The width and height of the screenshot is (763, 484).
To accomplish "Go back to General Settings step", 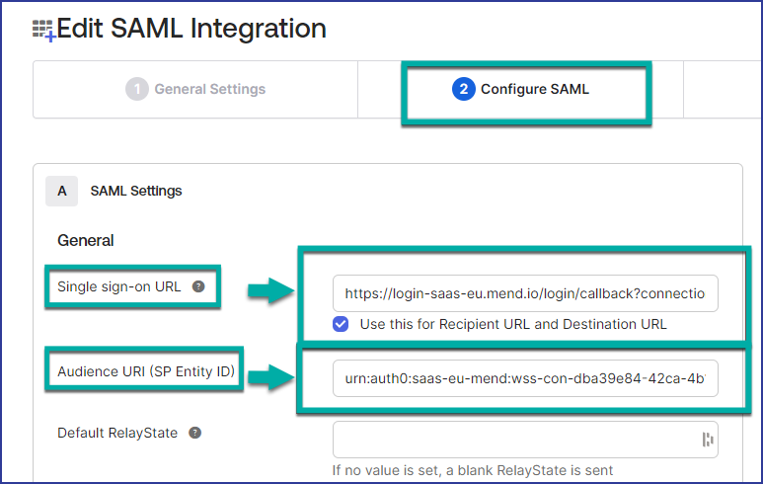I will point(195,89).
